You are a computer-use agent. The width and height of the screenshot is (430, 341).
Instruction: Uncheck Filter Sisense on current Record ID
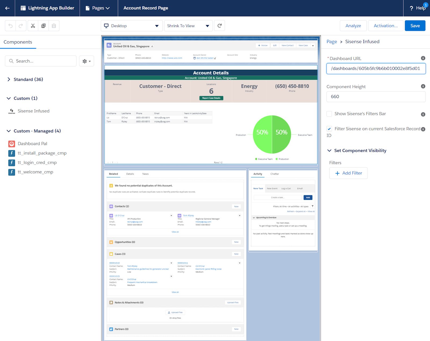[329, 129]
